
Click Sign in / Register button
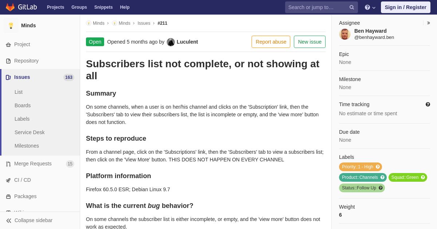coord(406,7)
